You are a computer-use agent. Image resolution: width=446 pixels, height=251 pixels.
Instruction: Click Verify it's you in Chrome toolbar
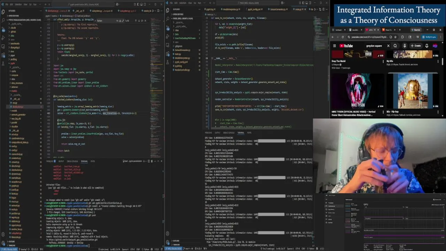tap(429, 37)
